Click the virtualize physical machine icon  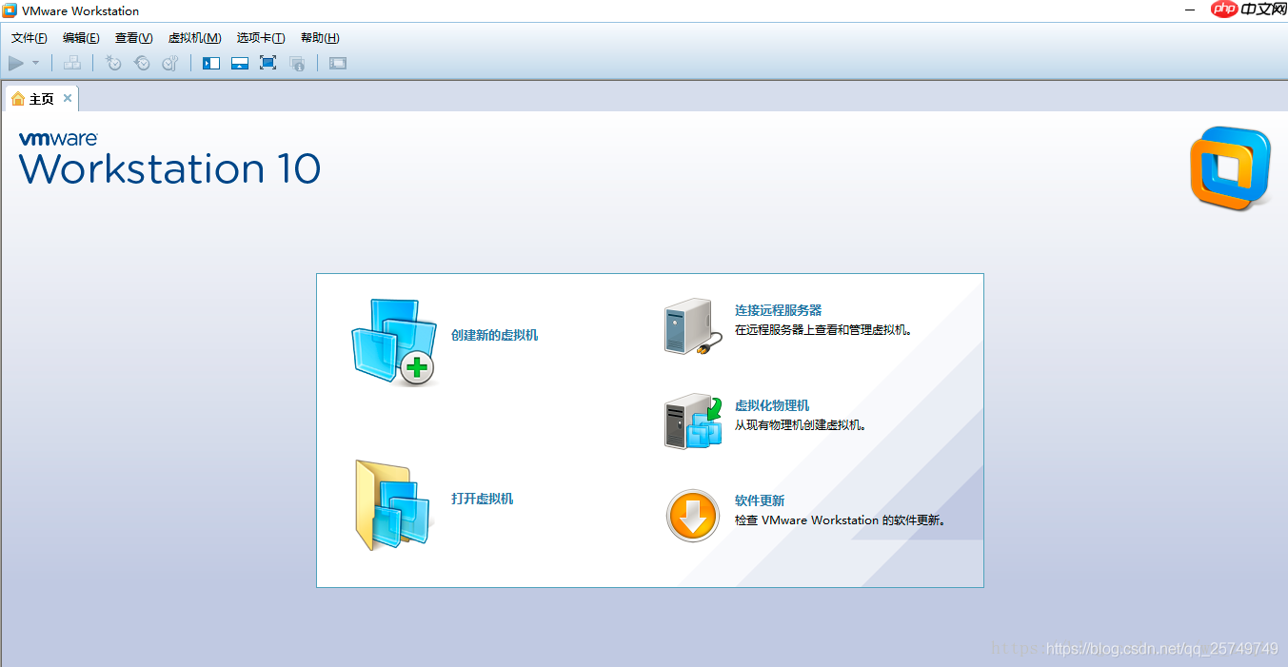[x=692, y=422]
